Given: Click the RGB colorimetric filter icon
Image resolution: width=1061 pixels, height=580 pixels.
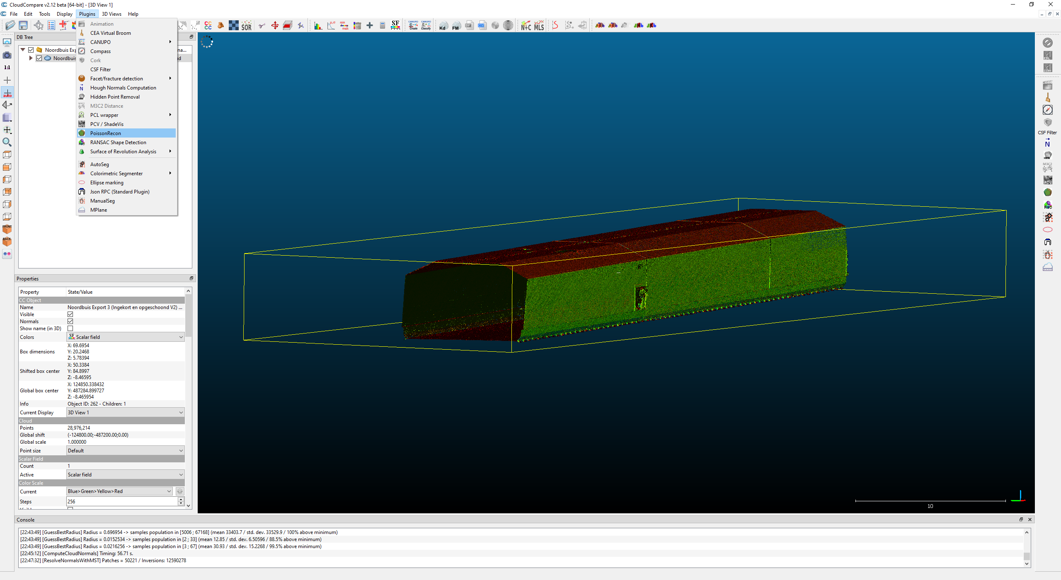Looking at the screenshot, I should 600,26.
